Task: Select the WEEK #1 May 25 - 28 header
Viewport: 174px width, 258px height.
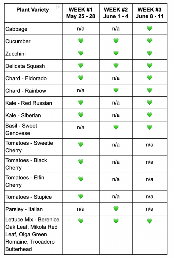Action: pyautogui.click(x=81, y=13)
